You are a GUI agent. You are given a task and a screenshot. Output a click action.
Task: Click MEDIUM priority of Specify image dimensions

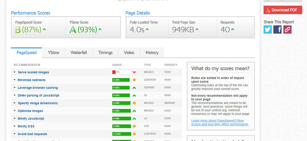(x=170, y=103)
